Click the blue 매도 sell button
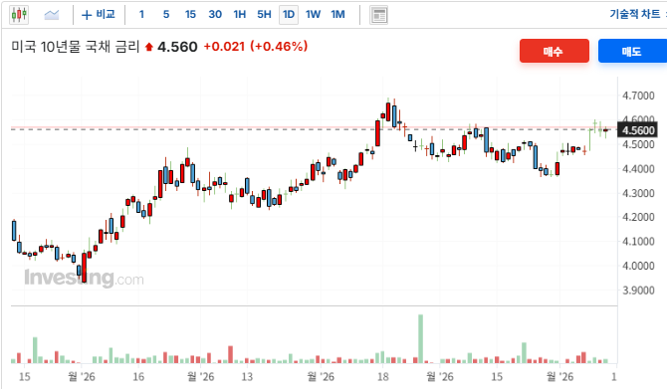The height and width of the screenshot is (389, 667). pos(632,51)
